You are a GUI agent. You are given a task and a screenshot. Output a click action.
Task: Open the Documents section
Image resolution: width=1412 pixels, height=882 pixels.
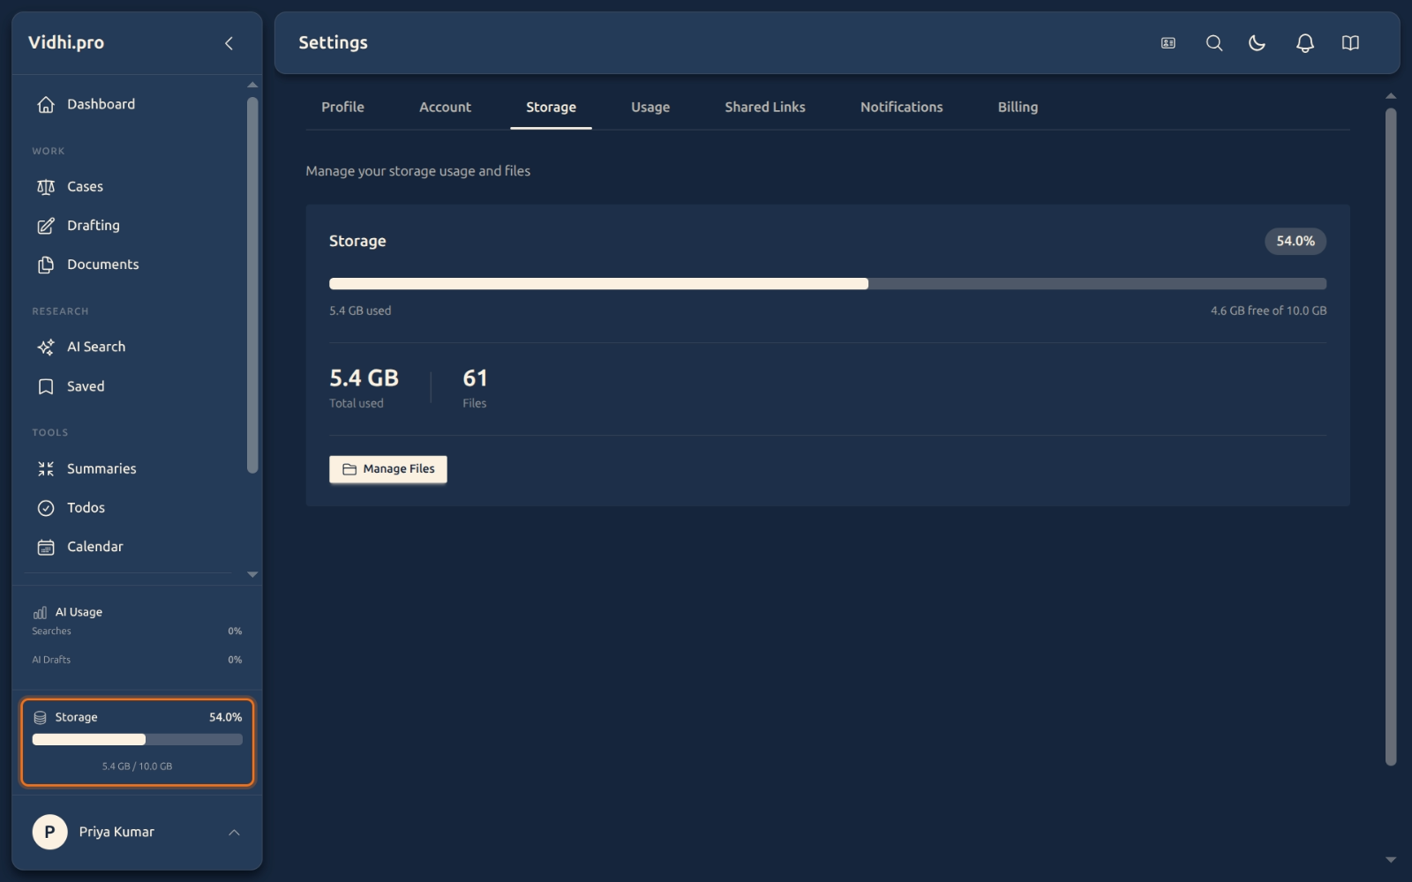click(x=103, y=265)
